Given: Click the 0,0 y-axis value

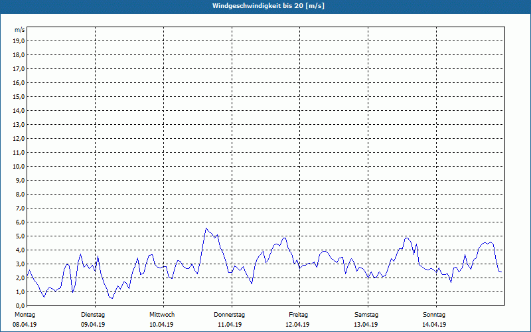Looking at the screenshot, I should [x=20, y=305].
